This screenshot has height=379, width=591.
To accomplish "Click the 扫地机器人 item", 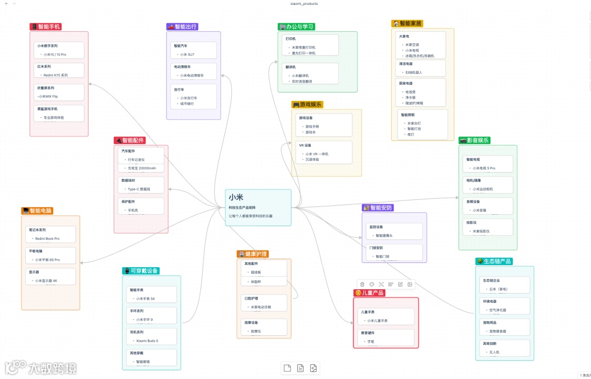I will coord(414,72).
